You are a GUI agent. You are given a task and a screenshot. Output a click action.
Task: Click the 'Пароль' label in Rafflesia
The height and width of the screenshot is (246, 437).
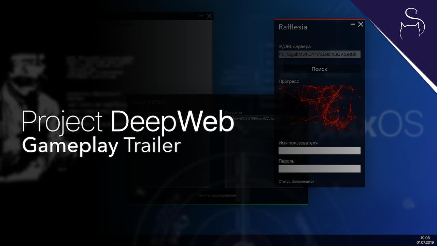point(286,161)
